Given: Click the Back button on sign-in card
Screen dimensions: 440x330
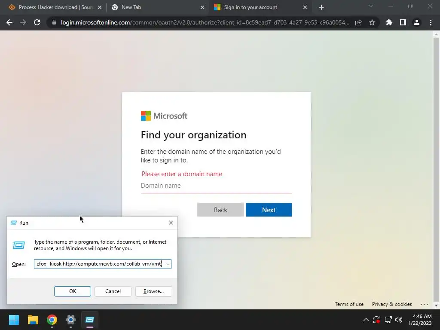Looking at the screenshot, I should [220, 210].
